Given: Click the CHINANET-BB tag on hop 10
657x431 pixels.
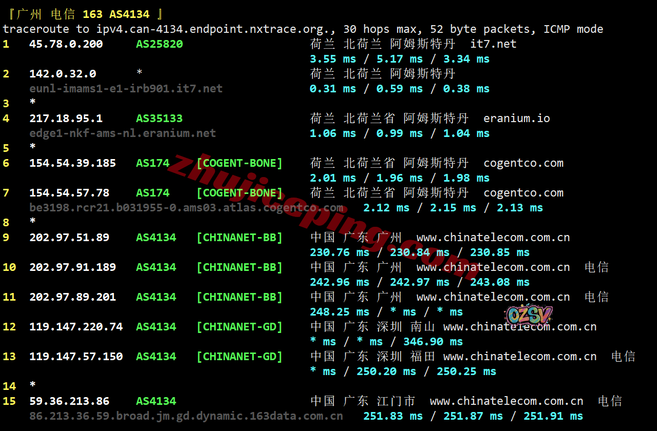Looking at the screenshot, I should [x=239, y=267].
